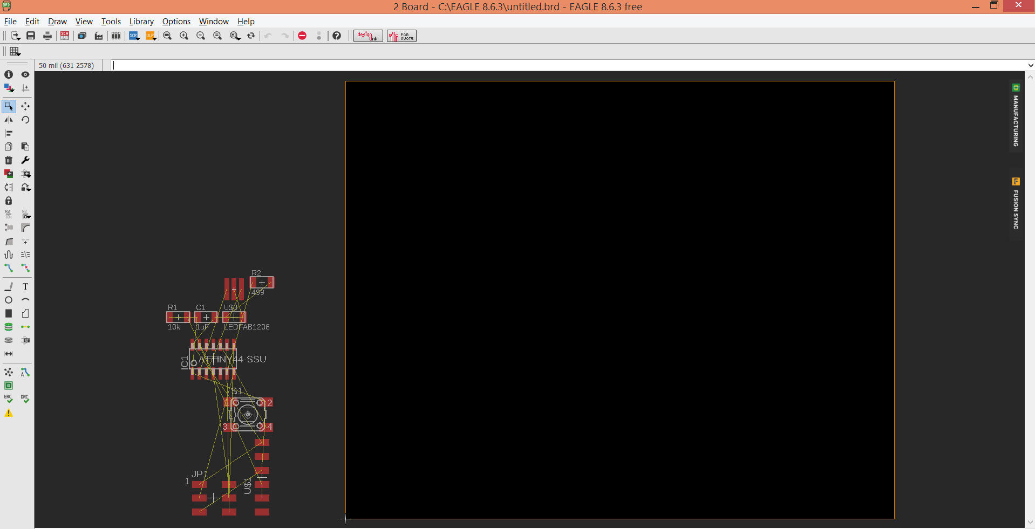Screen dimensions: 1035x529
Task: Open the Grid settings dropdown
Action: tap(15, 51)
